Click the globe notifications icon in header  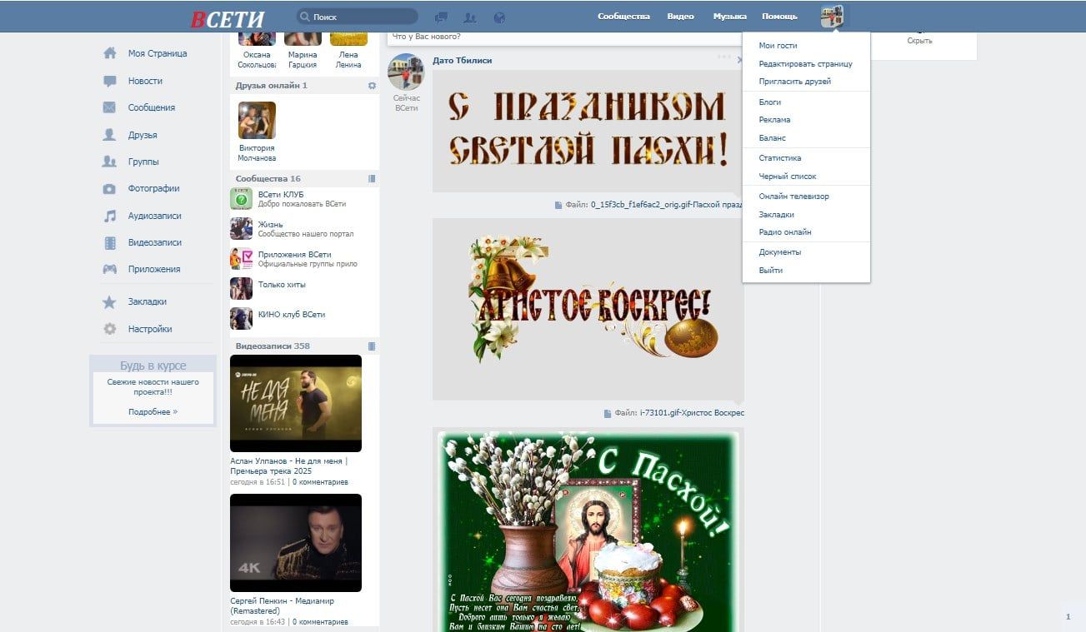(x=499, y=17)
